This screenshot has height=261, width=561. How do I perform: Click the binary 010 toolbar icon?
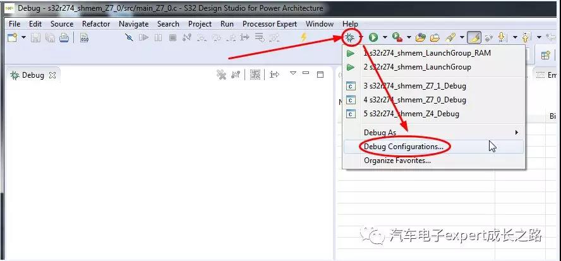85,37
